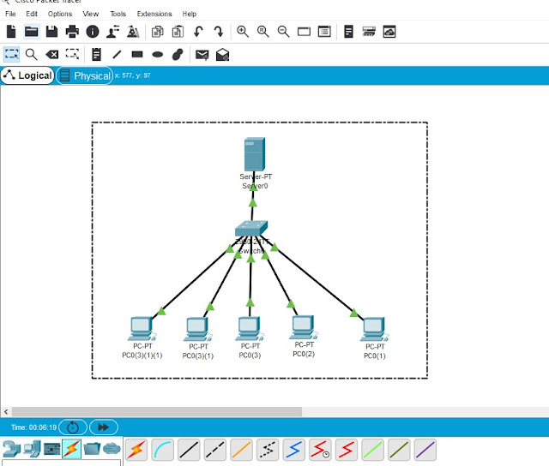Choose the Delete tool
Viewport: 549px width, 466px height.
click(x=51, y=55)
